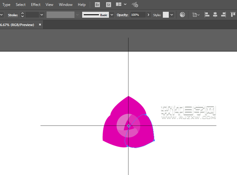Open Adobe Stock via the St icon
The image size is (237, 175).
(x=108, y=5)
